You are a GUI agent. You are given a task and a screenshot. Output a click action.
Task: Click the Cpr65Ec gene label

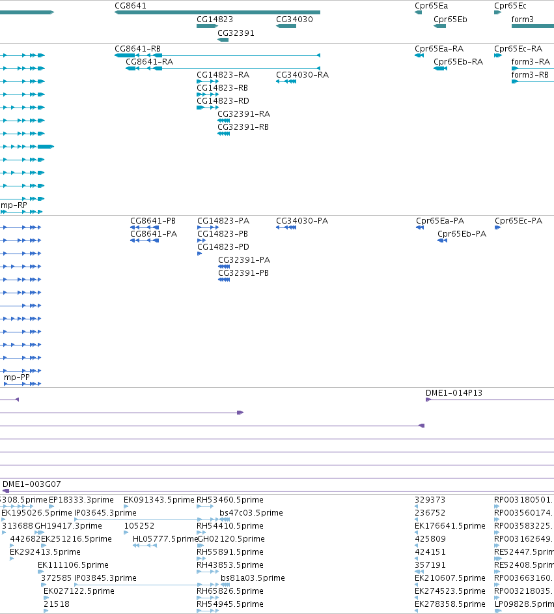pos(510,6)
